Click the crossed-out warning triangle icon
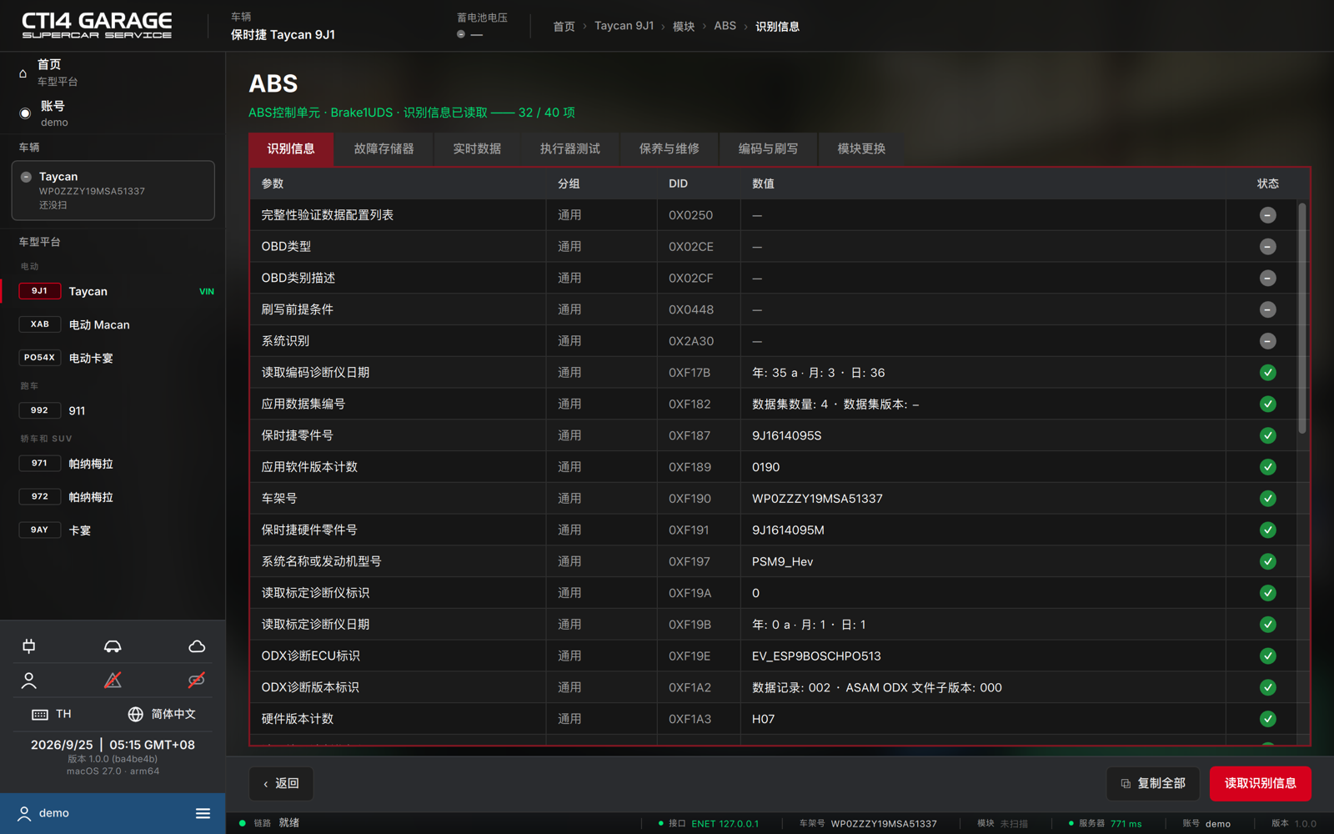Screen dimensions: 1334x834 click(113, 681)
